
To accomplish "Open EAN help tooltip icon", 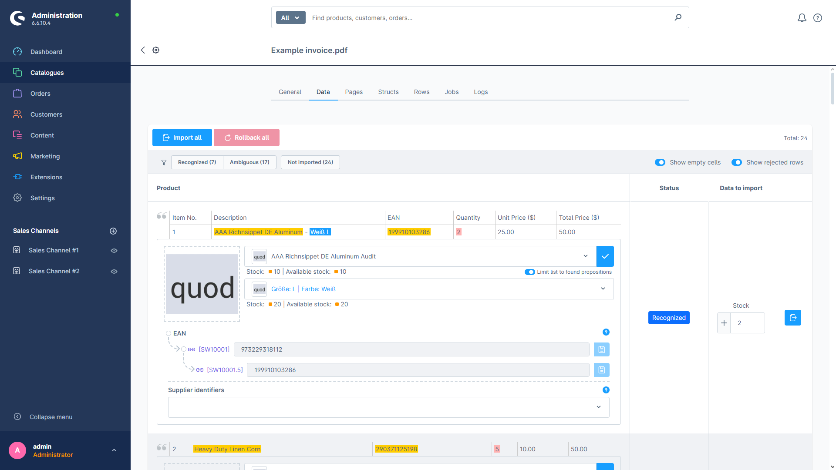I will tap(606, 332).
